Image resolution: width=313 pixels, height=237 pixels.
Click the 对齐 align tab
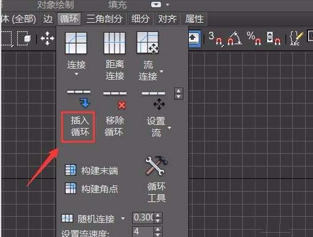click(x=167, y=19)
